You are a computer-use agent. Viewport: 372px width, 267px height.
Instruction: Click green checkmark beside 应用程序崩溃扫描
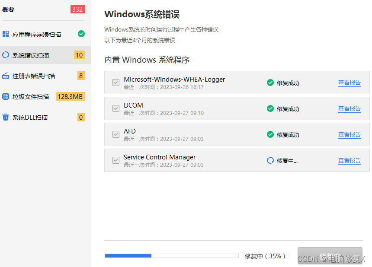pos(81,34)
